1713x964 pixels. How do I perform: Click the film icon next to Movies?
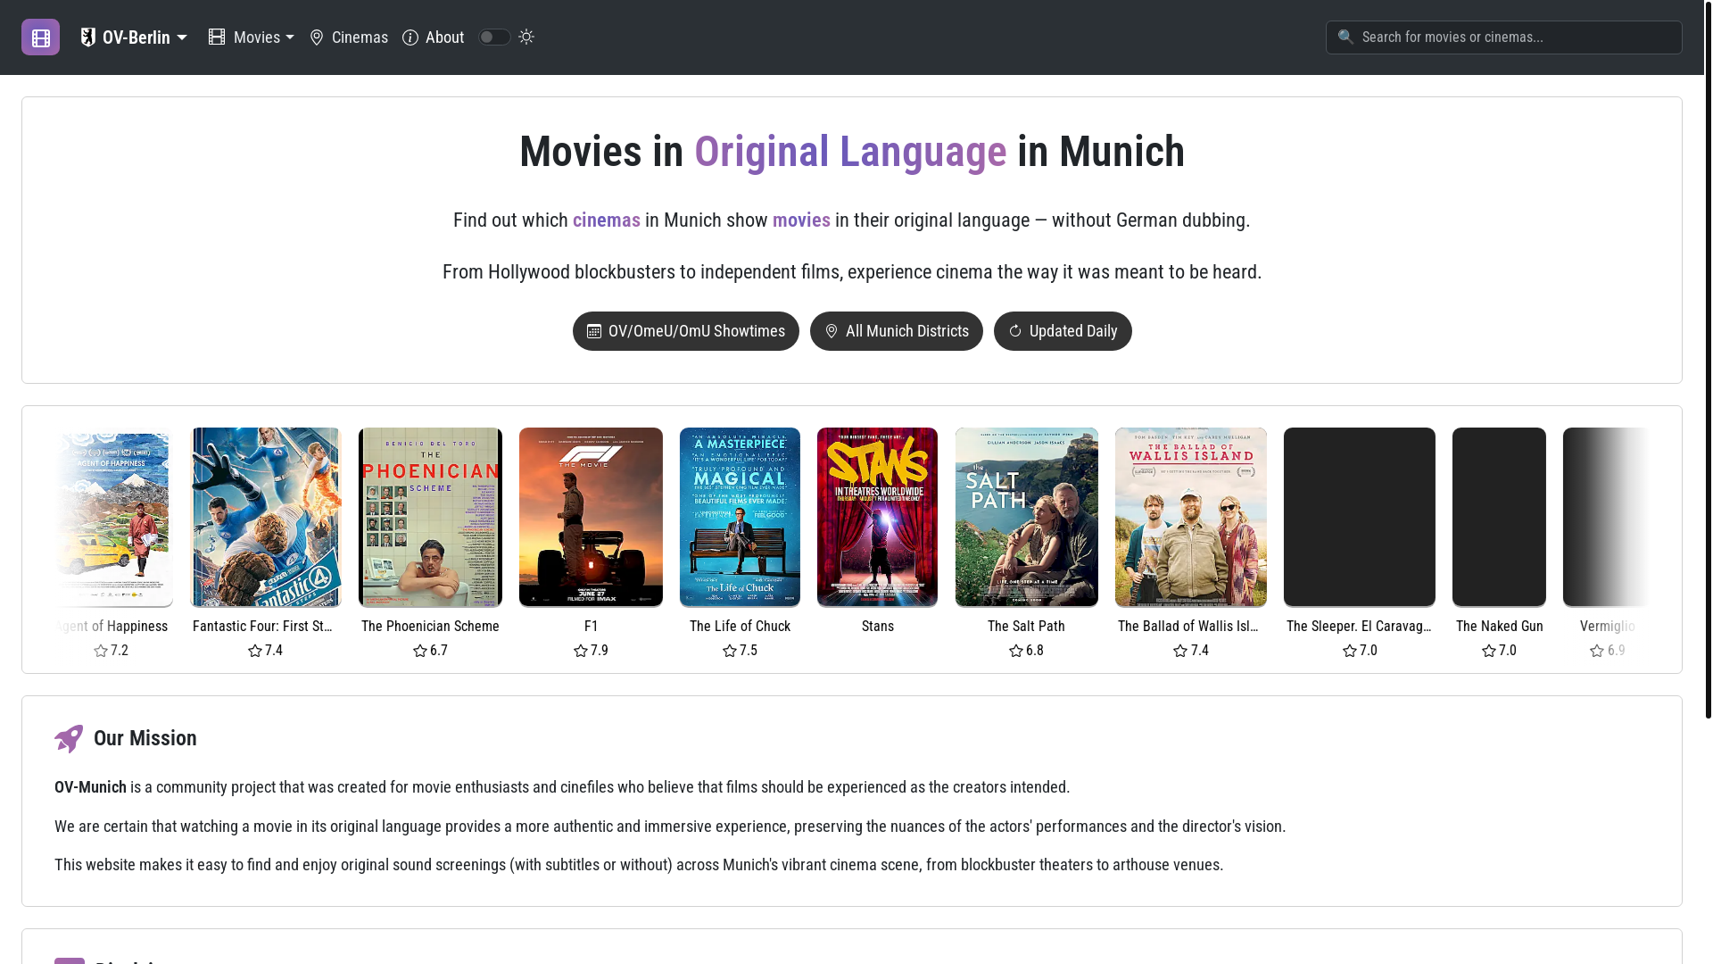(x=217, y=37)
